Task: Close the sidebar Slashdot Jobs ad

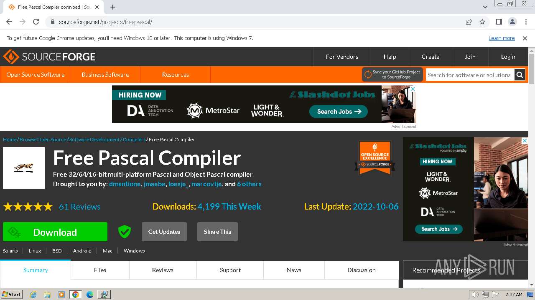Action: [525, 140]
